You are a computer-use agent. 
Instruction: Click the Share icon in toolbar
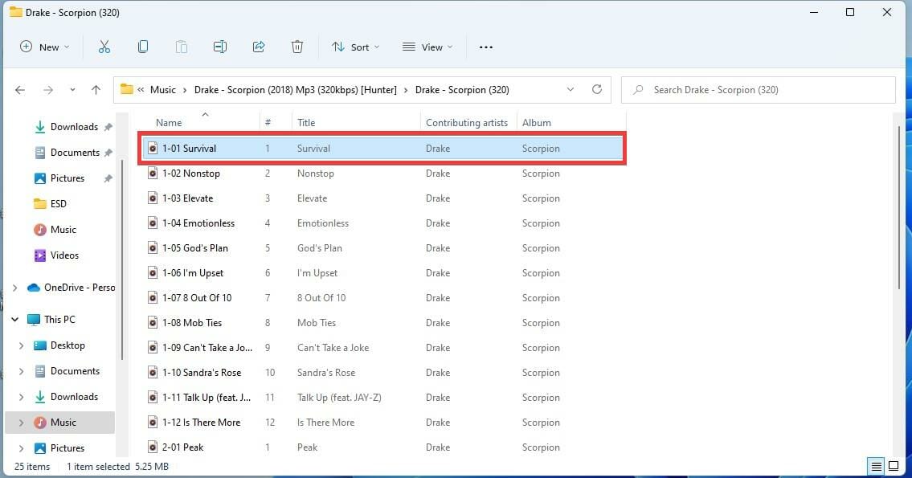259,47
